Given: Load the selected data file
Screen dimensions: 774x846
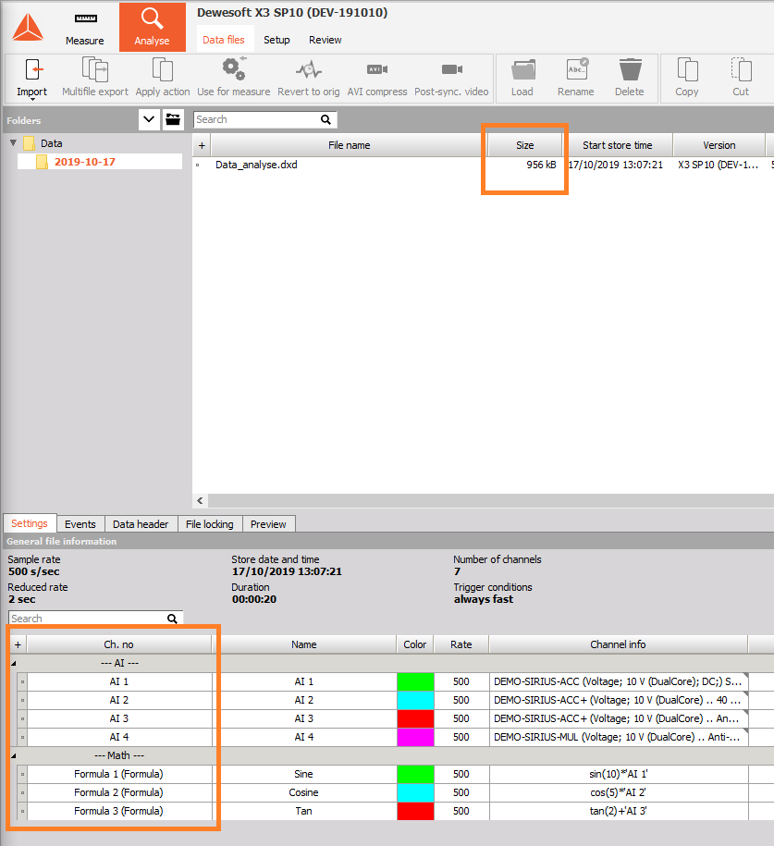Looking at the screenshot, I should click(522, 79).
